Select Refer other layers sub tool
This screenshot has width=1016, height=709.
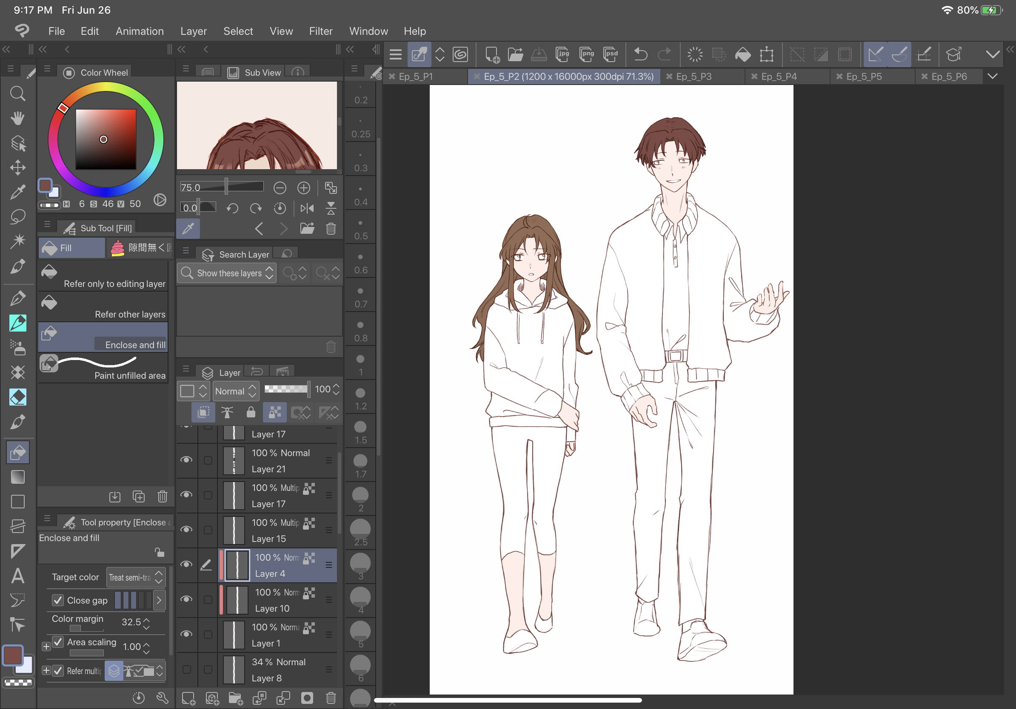click(x=103, y=306)
